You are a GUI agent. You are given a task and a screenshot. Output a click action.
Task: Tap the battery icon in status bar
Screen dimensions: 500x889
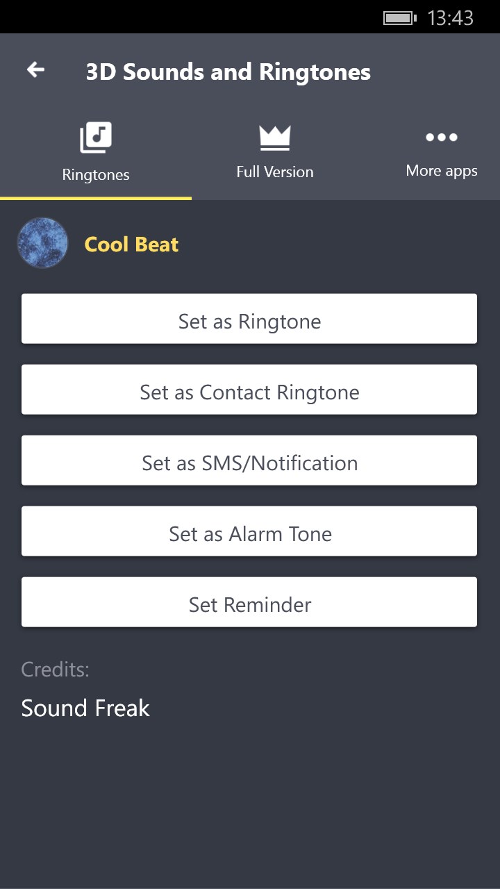pos(399,17)
